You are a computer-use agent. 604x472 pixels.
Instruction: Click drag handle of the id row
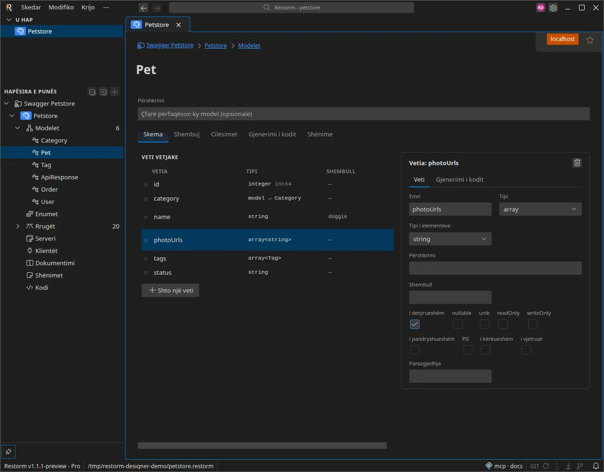146,185
